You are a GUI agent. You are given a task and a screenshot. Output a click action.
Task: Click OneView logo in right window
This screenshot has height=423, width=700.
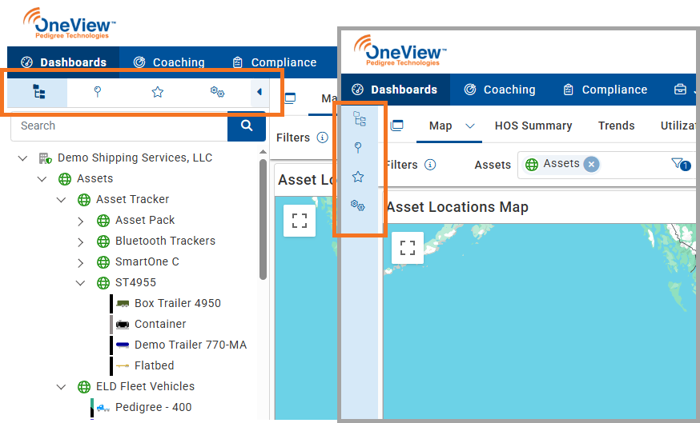pyautogui.click(x=400, y=50)
